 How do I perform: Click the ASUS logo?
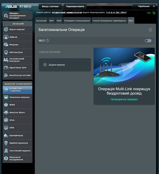[x=11, y=7]
